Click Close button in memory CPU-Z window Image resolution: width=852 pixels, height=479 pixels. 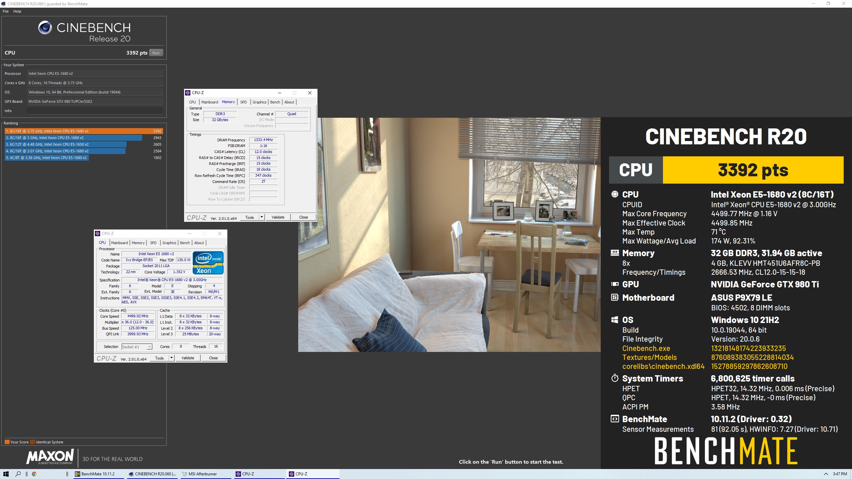click(x=304, y=217)
